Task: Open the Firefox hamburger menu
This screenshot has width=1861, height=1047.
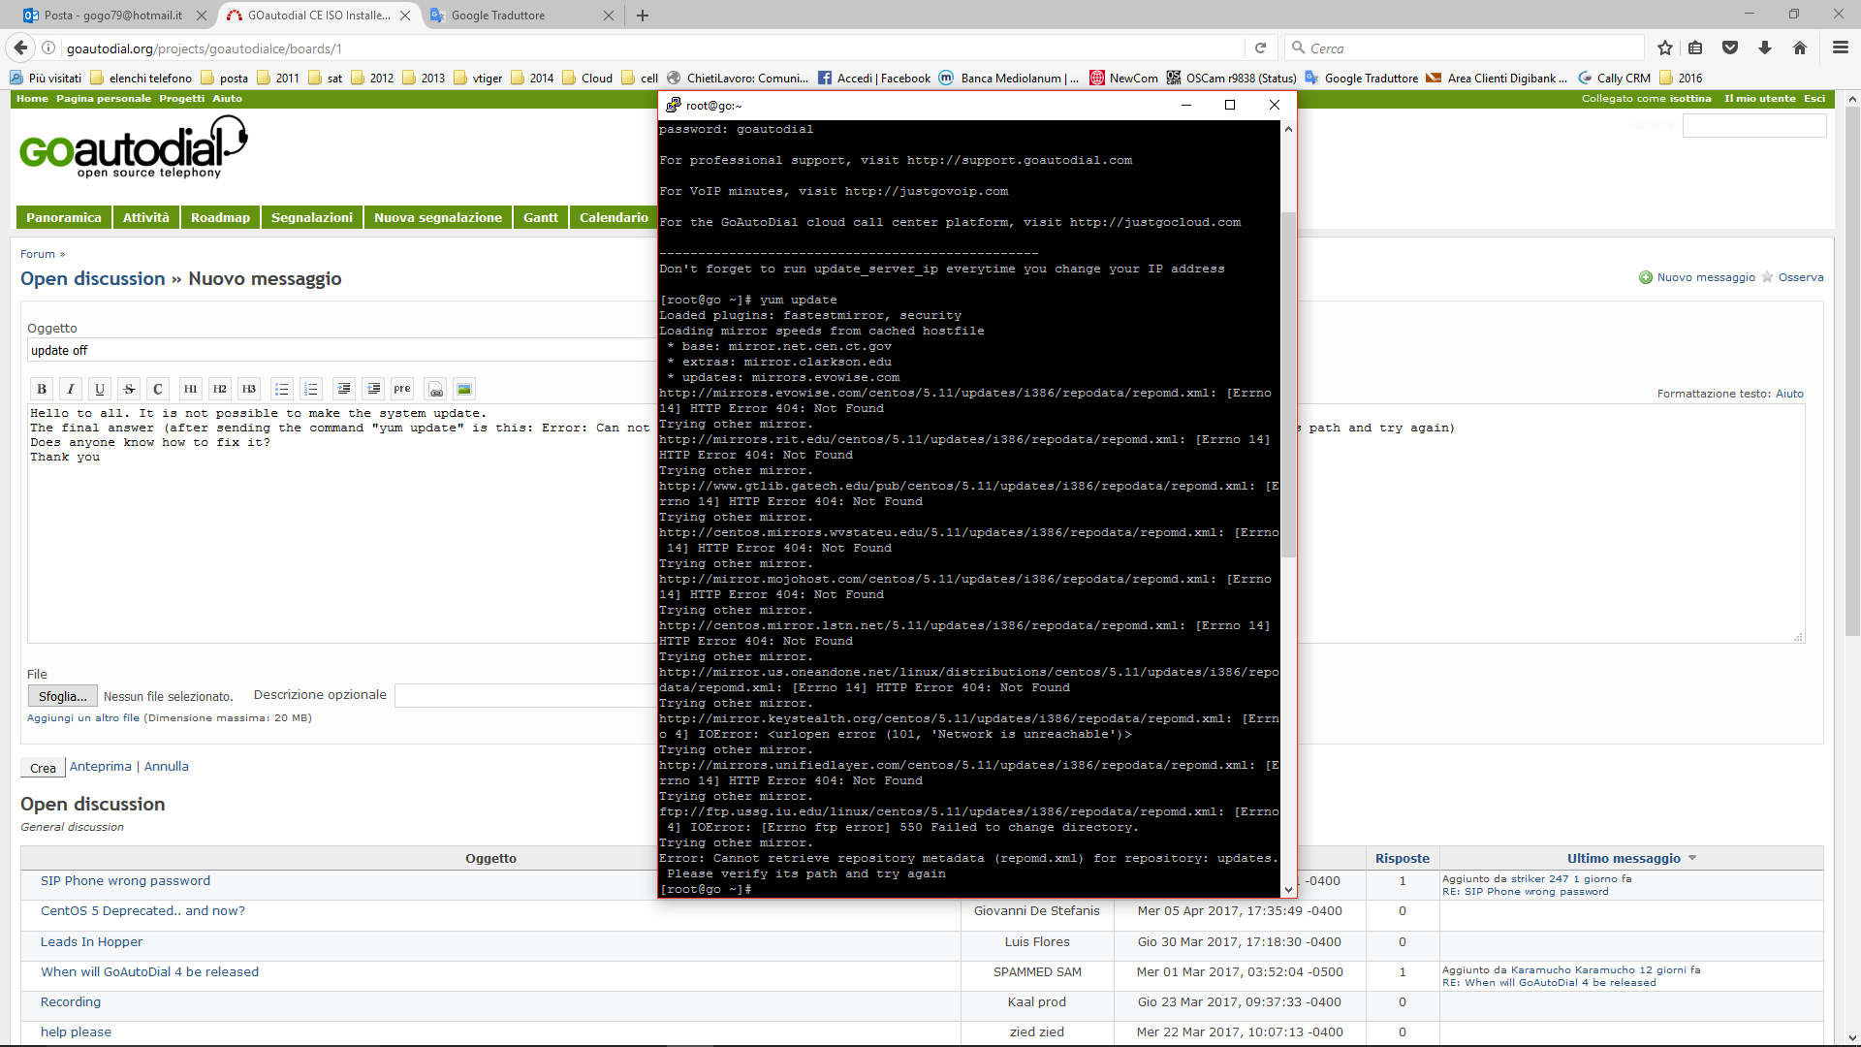Action: [1840, 48]
